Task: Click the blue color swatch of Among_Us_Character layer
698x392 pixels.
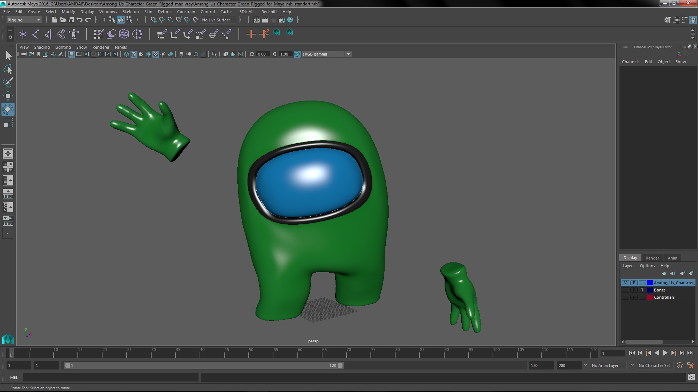Action: (x=650, y=283)
